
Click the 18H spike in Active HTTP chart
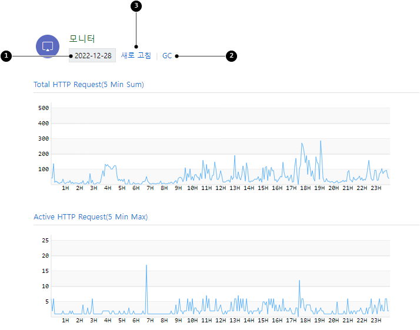(x=299, y=281)
